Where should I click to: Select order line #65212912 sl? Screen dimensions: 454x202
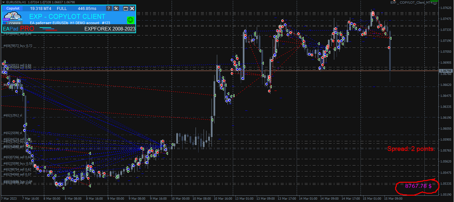click(13, 115)
